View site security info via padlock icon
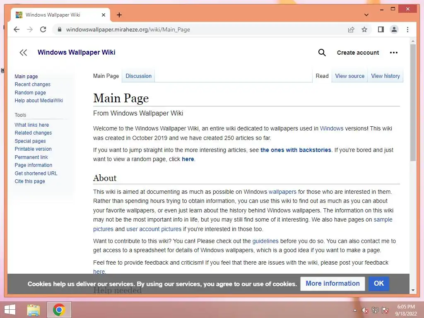The height and width of the screenshot is (318, 424). [60, 29]
